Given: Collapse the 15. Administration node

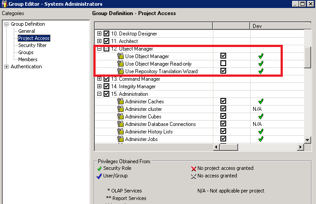Looking at the screenshot, I should pos(99,94).
